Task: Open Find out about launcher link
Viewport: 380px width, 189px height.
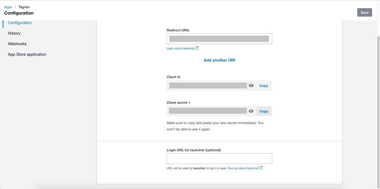Action: pyautogui.click(x=243, y=168)
